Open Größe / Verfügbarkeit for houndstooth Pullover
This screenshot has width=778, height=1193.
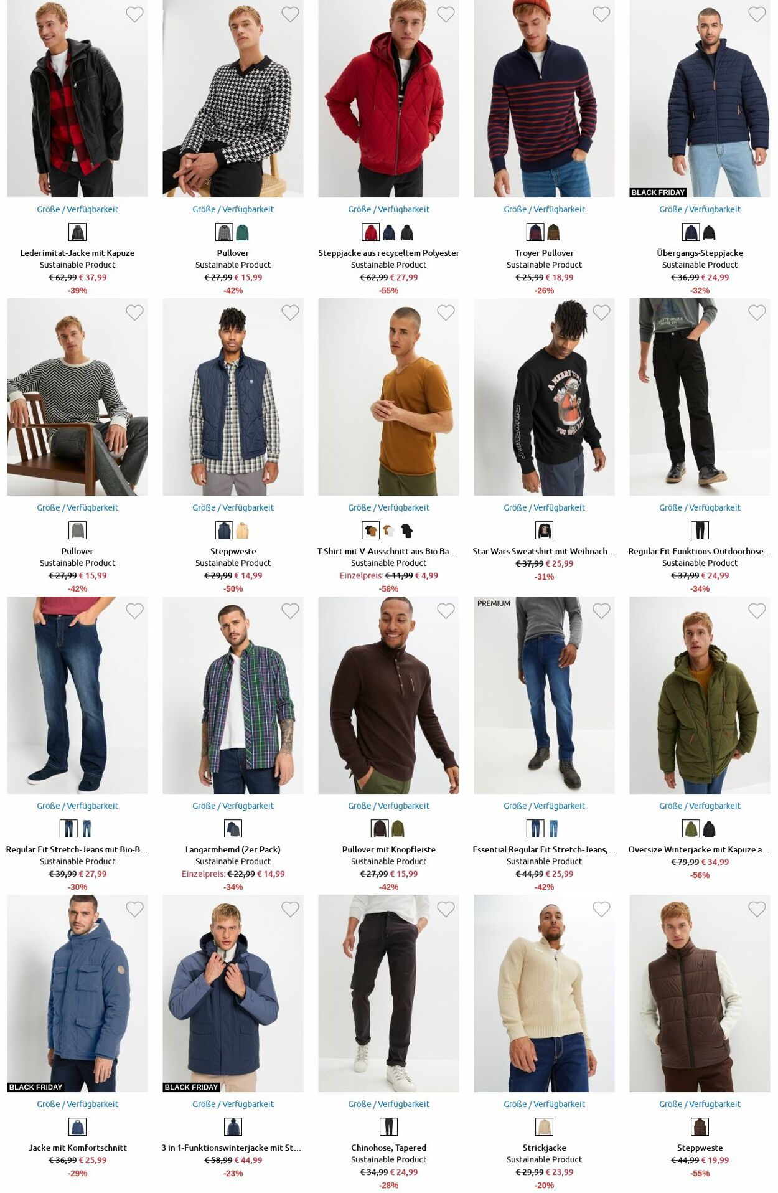[233, 209]
